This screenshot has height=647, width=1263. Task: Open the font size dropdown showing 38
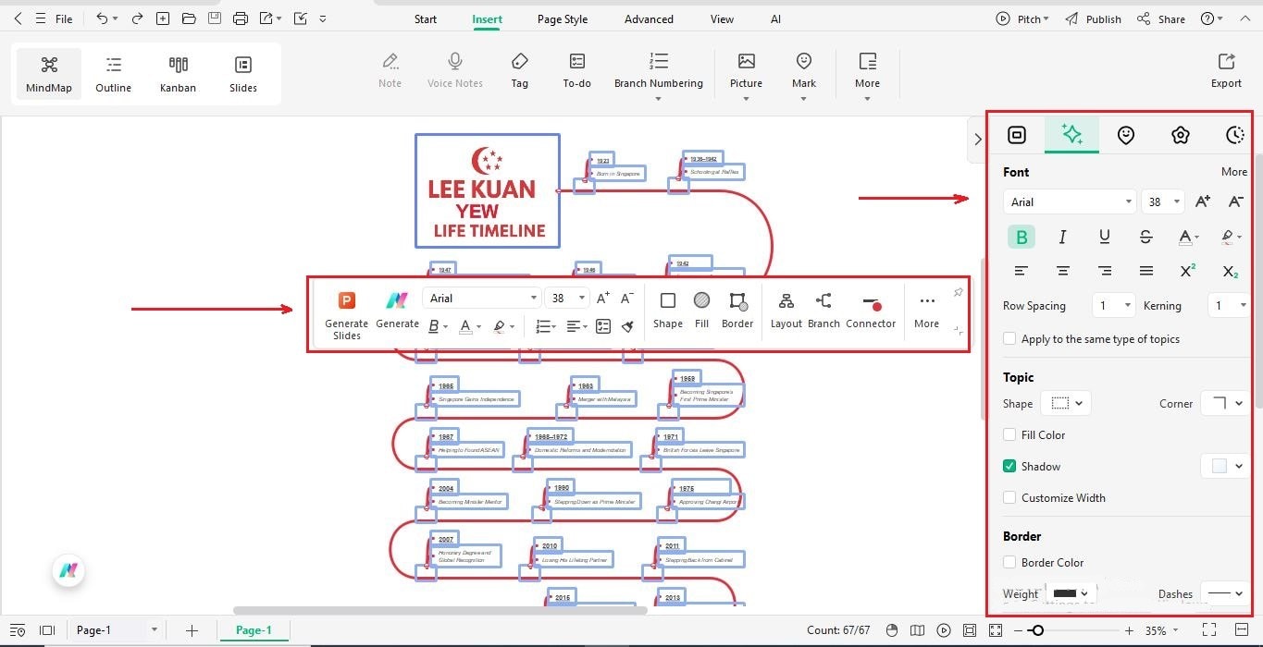click(1163, 201)
